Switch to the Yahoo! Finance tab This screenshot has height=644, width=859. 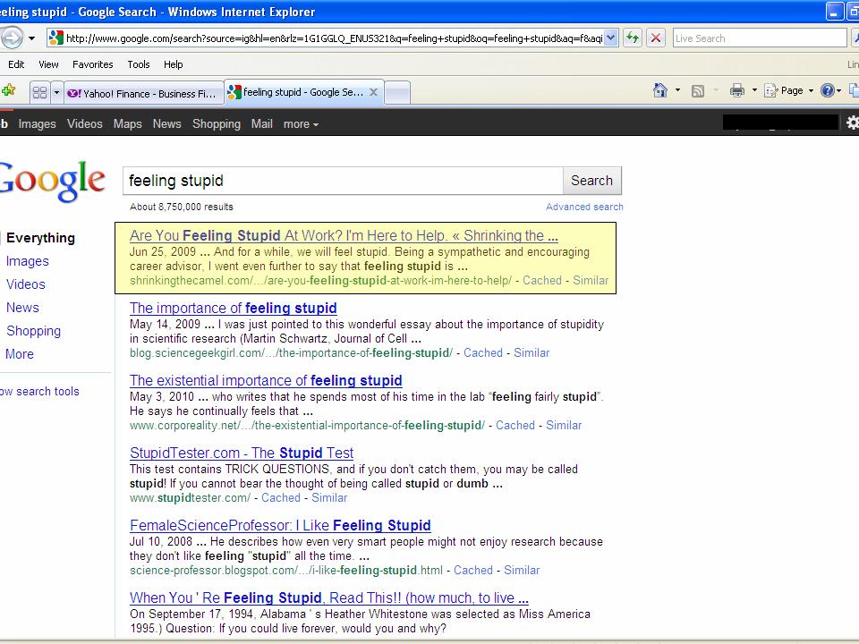click(144, 93)
